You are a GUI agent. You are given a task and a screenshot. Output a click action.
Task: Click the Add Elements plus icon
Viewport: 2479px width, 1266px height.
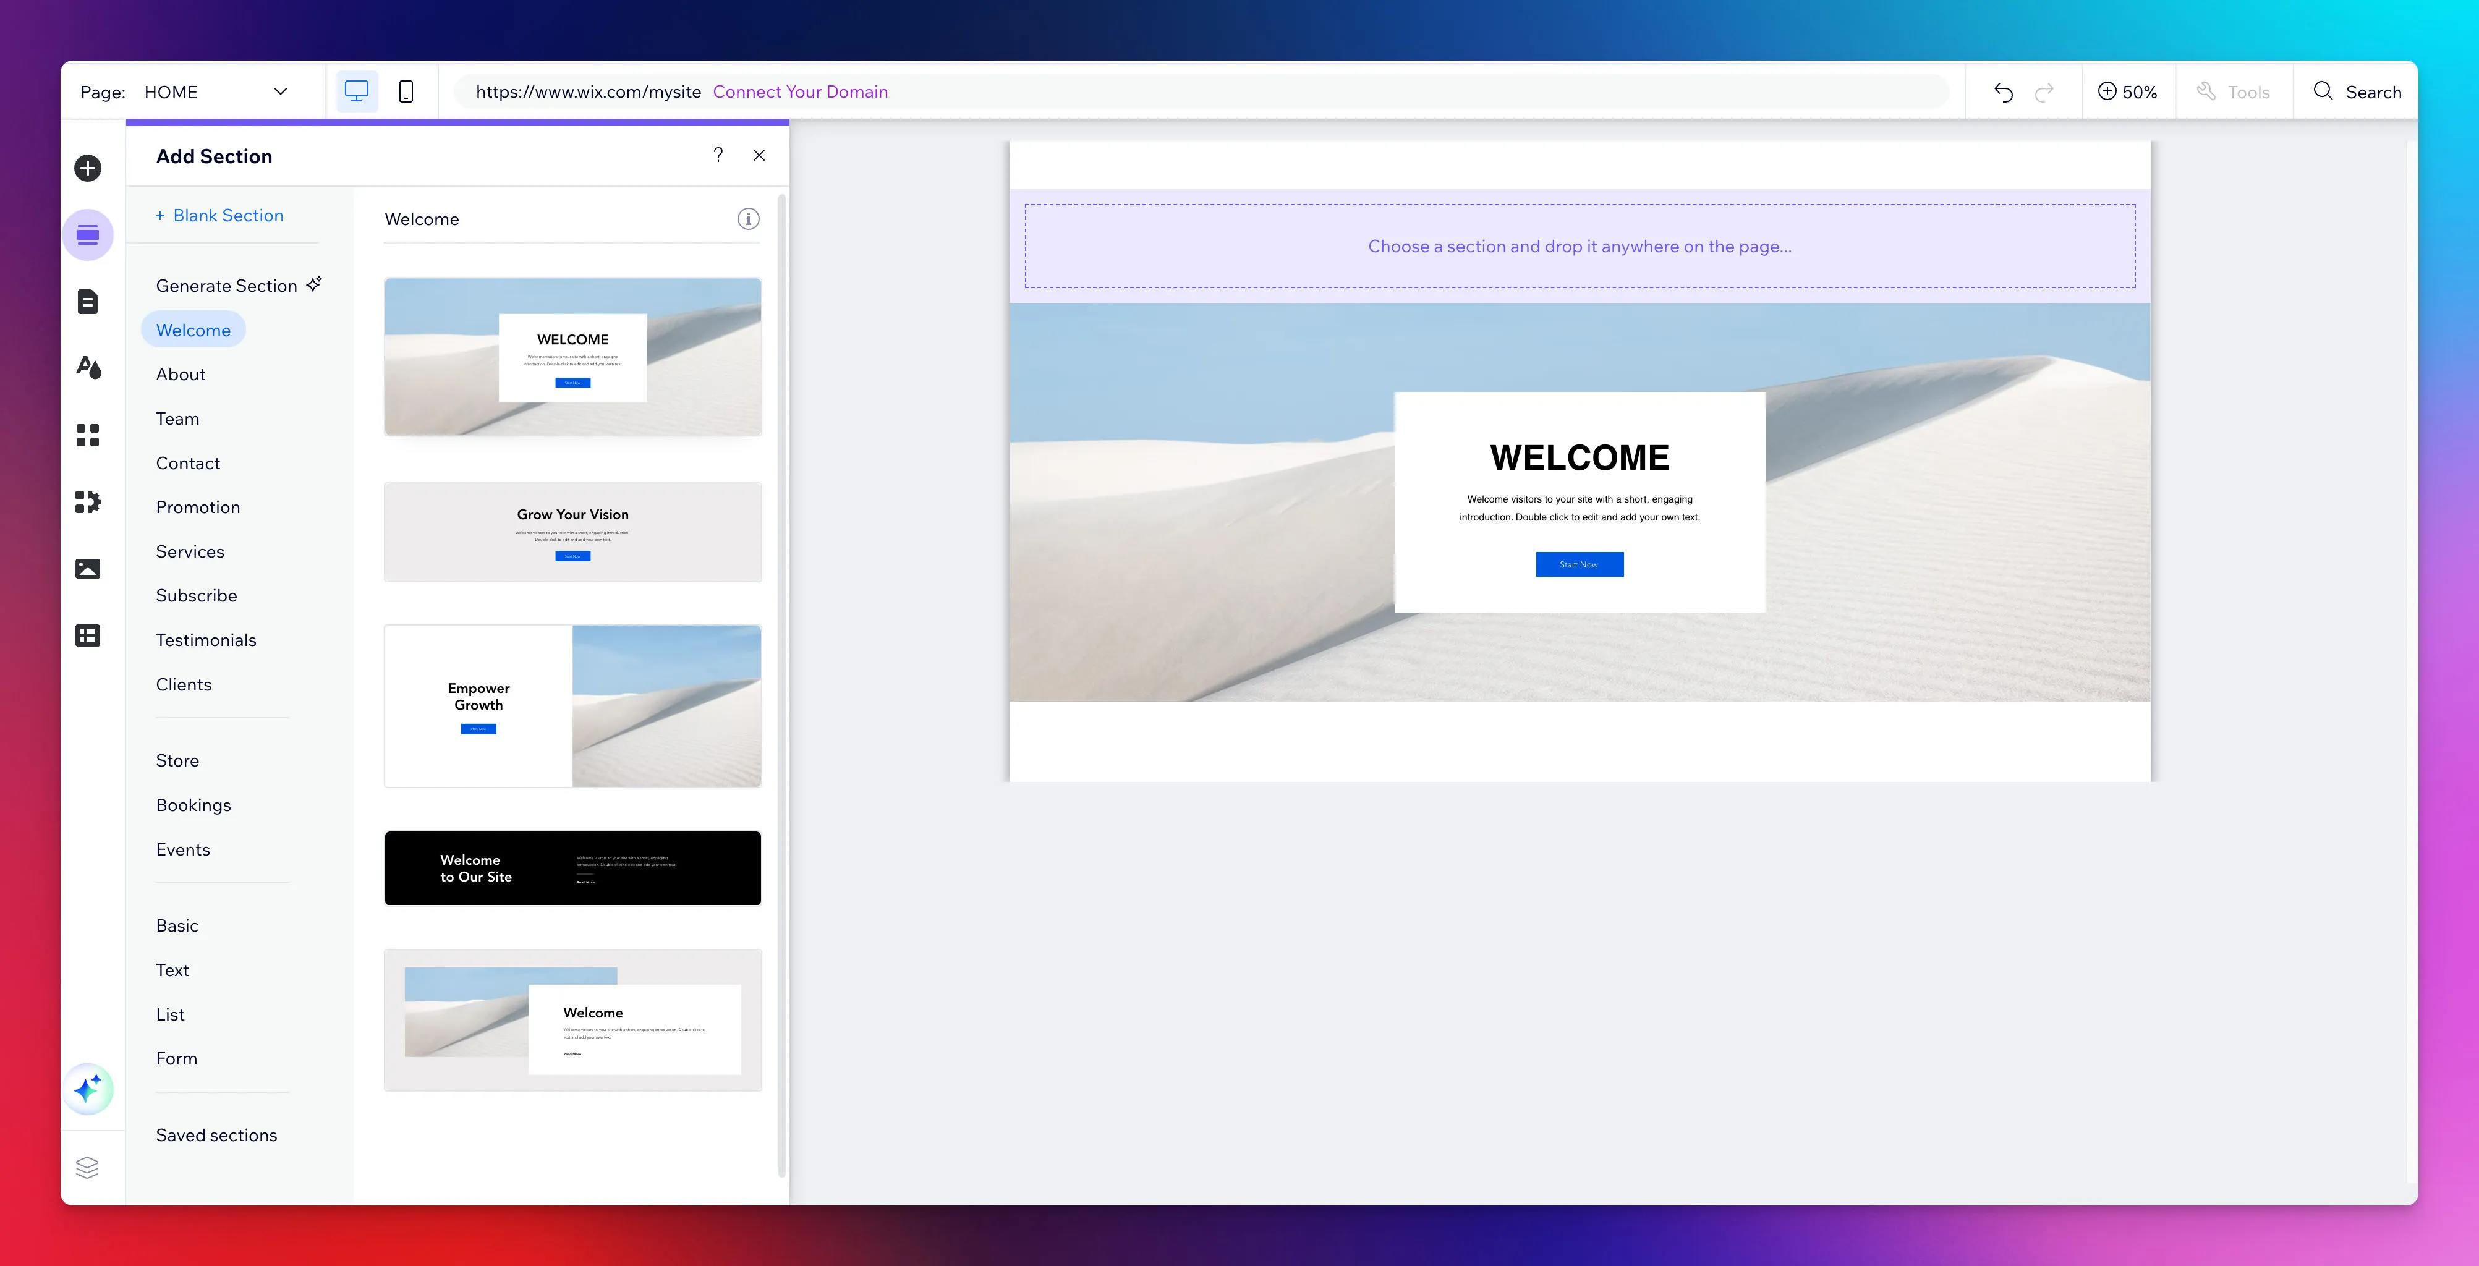[x=88, y=168]
